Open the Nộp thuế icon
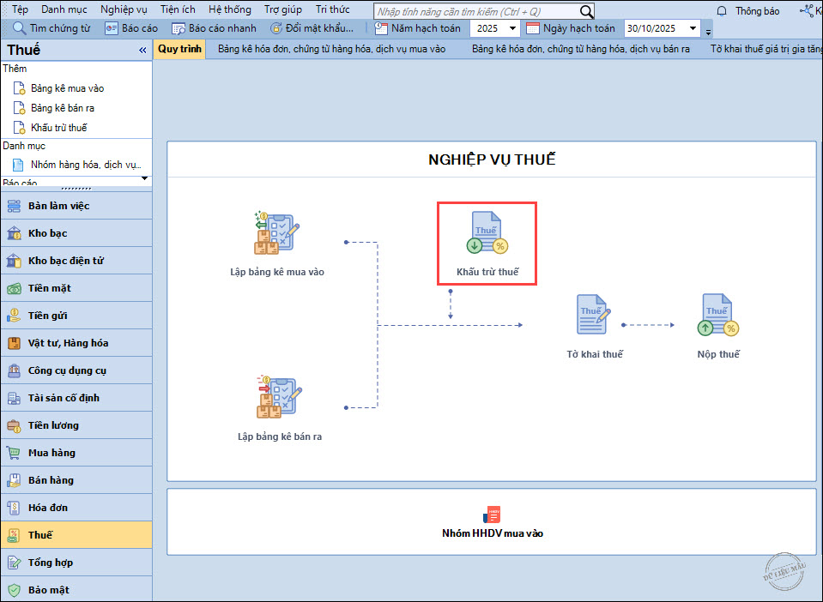 (x=718, y=315)
